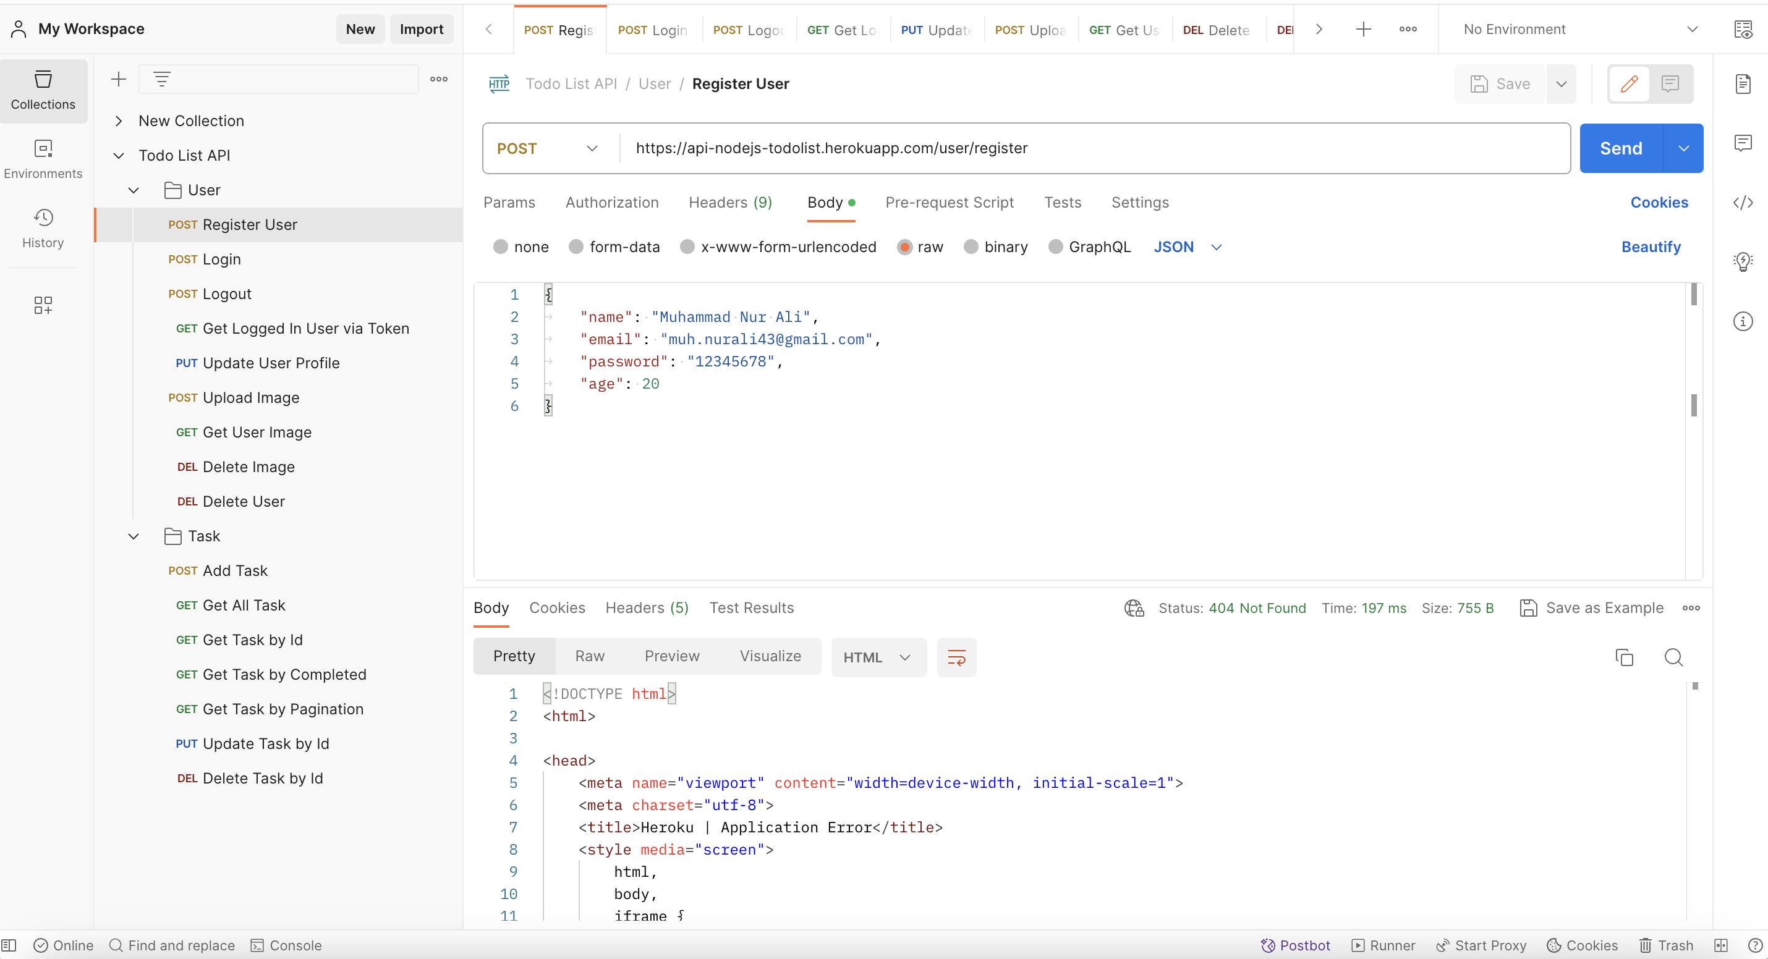Search within the response body
Image resolution: width=1768 pixels, height=959 pixels.
[1674, 656]
